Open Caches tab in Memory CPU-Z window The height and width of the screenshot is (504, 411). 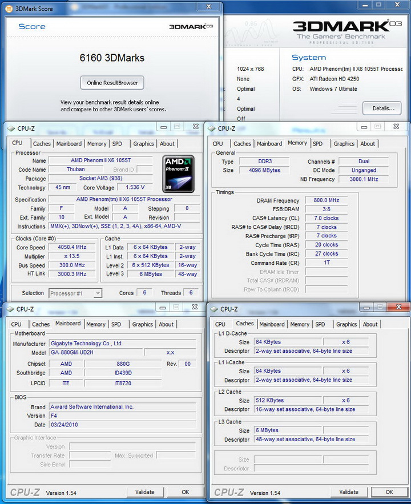click(242, 144)
